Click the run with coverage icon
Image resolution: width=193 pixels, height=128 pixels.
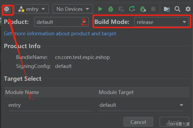(121, 9)
